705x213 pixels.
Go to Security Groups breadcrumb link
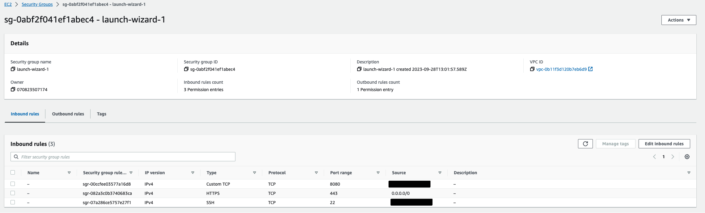(37, 4)
